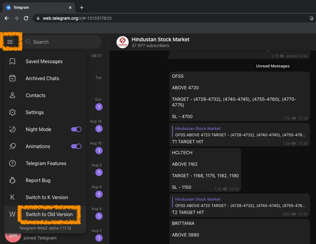Click the 1,7K views count
This screenshot has width=316, height=244.
pos(287,118)
